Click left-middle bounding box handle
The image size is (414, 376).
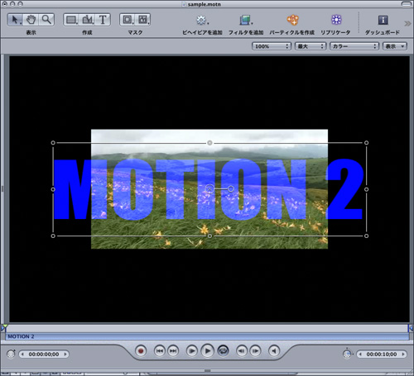[53, 189]
